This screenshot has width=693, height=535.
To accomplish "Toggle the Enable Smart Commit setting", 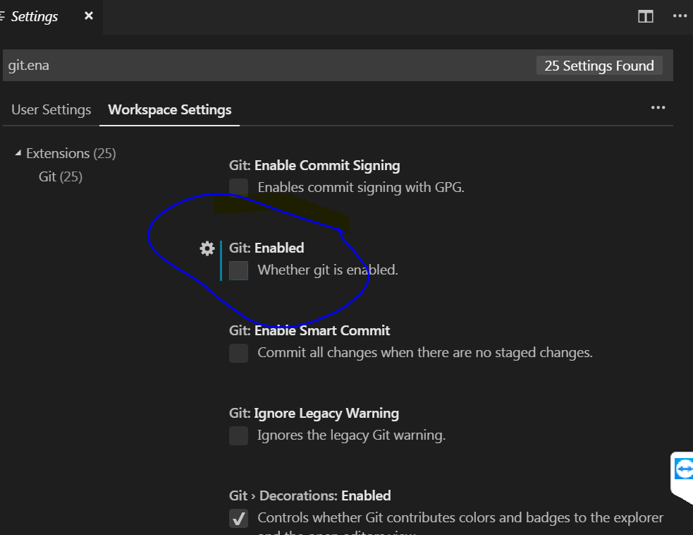I will click(238, 352).
